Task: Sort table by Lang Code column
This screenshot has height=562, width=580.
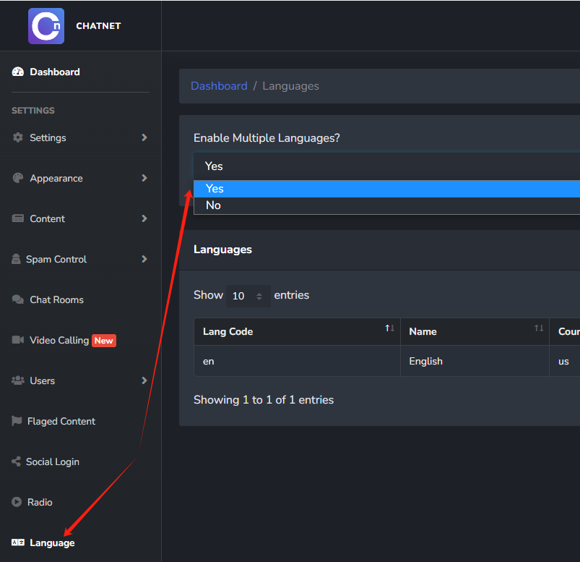Action: 389,329
